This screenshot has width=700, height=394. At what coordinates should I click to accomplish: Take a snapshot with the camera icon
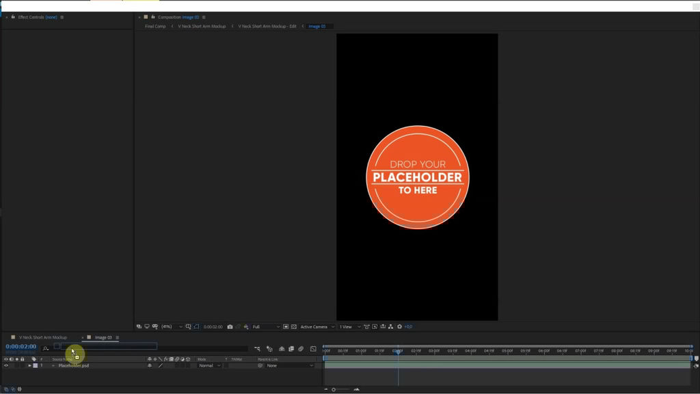point(230,327)
